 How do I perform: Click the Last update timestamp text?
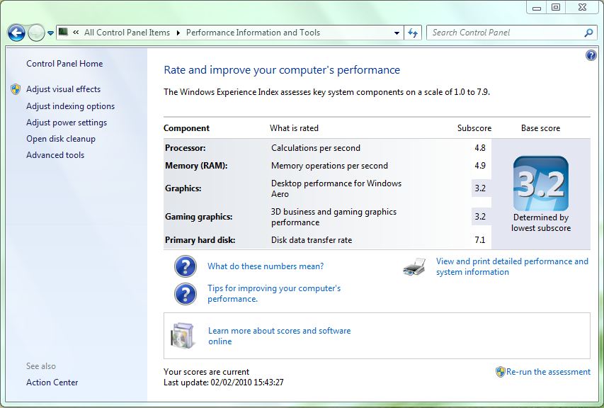point(224,382)
